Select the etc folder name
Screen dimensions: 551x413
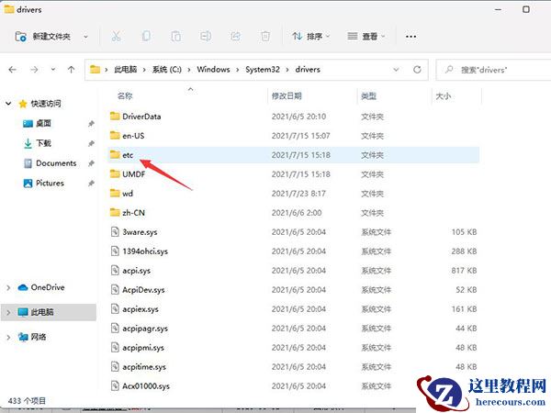click(x=128, y=155)
